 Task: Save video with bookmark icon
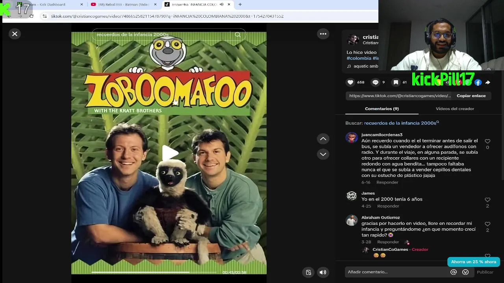pyautogui.click(x=396, y=82)
